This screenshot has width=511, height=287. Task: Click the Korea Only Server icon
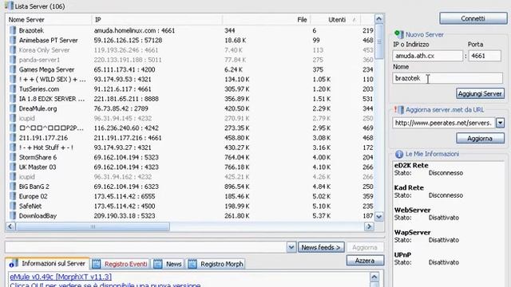coord(13,50)
